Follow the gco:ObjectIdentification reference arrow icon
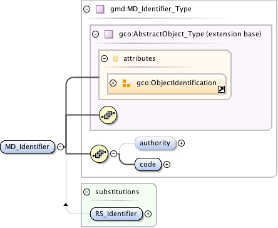Viewport: 278px width, 228px height. (221, 90)
